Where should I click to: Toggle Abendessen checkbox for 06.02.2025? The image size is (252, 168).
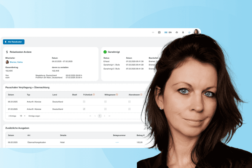(130, 102)
